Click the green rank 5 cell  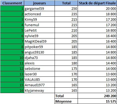tap(12, 30)
